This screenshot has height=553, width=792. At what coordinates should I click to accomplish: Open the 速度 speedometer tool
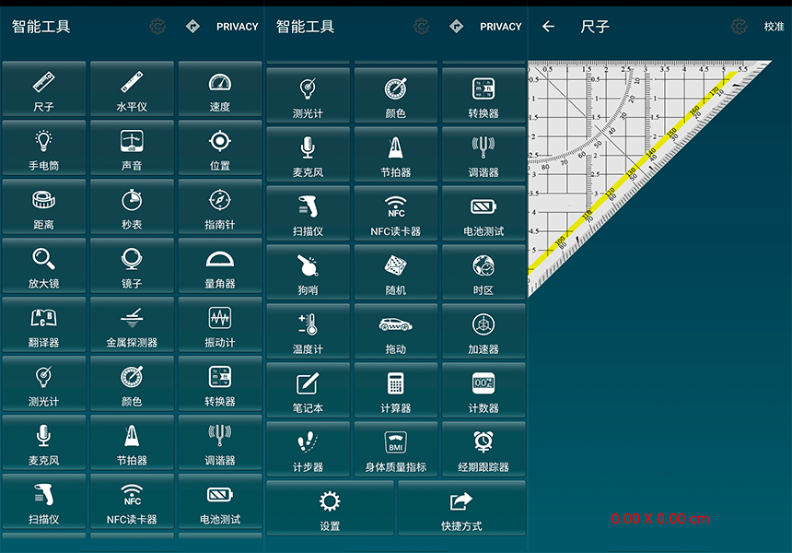[219, 89]
